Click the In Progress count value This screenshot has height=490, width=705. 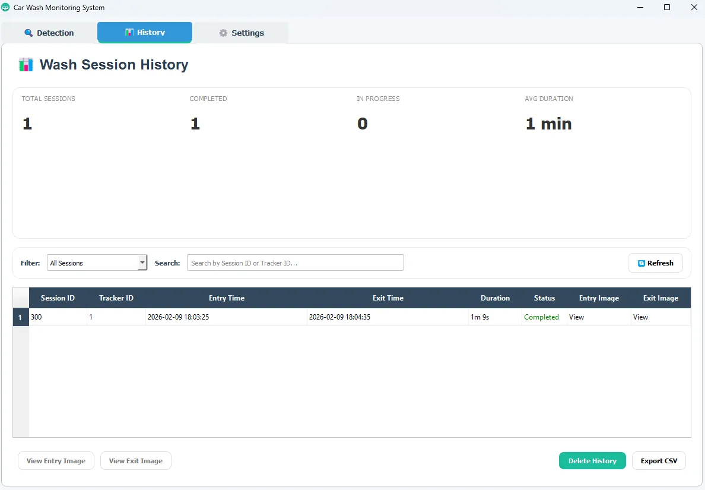click(x=363, y=124)
